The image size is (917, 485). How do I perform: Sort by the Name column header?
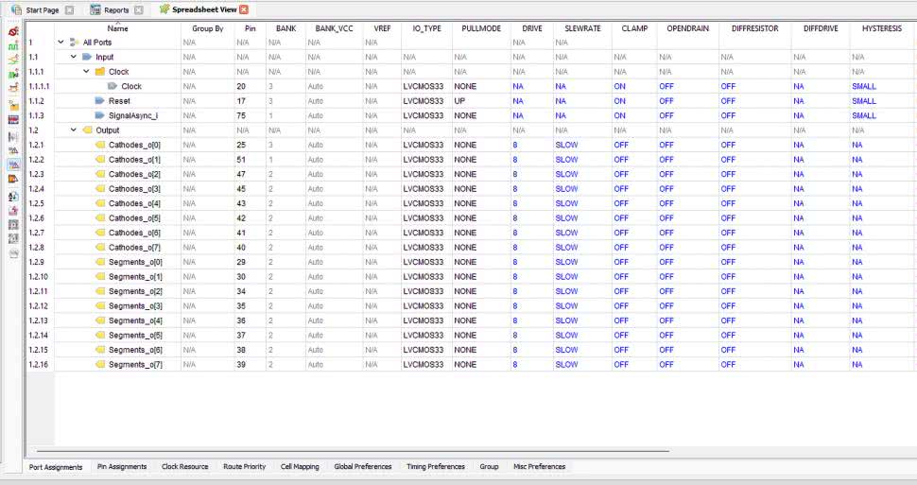point(117,28)
